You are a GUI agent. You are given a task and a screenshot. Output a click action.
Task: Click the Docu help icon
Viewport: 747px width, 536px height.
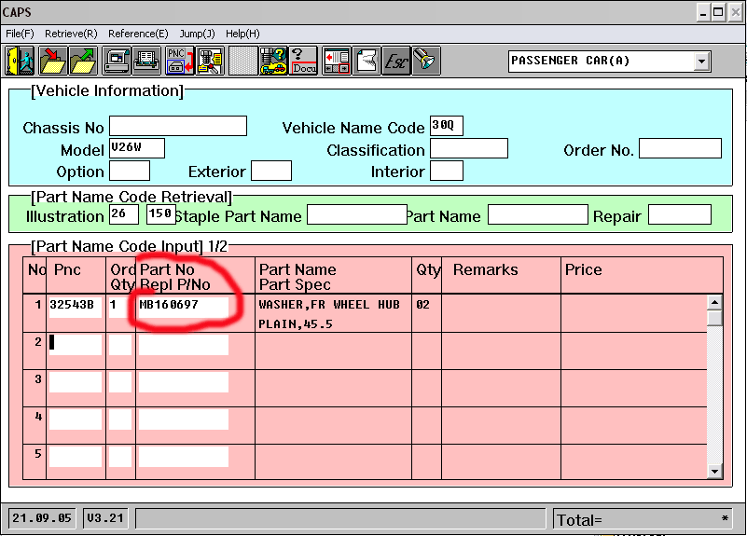point(304,61)
